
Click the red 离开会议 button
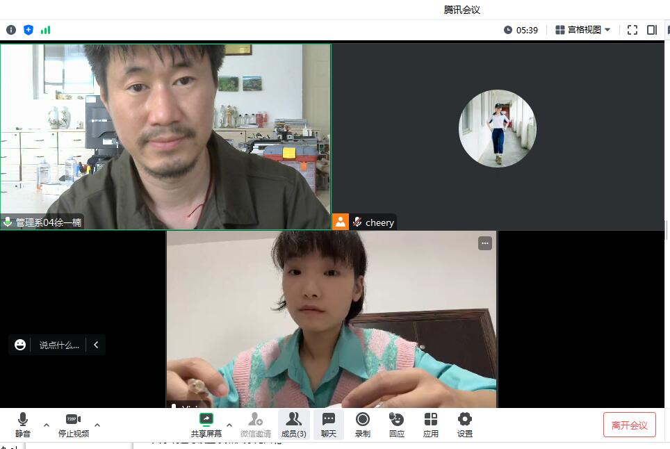pyautogui.click(x=629, y=425)
